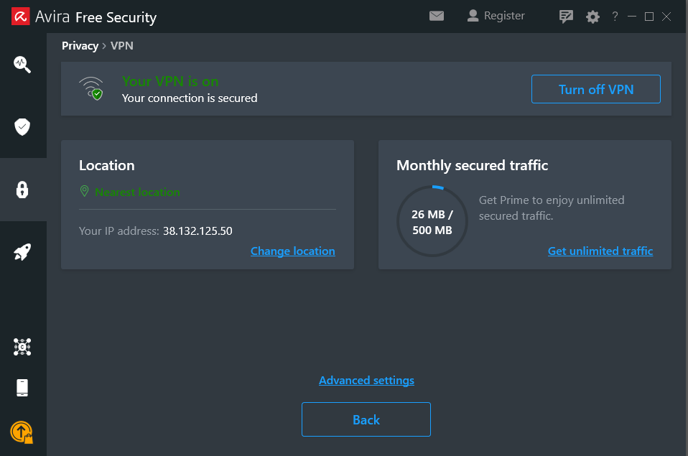Open the messages envelope icon
Viewport: 688px width, 456px height.
click(437, 17)
